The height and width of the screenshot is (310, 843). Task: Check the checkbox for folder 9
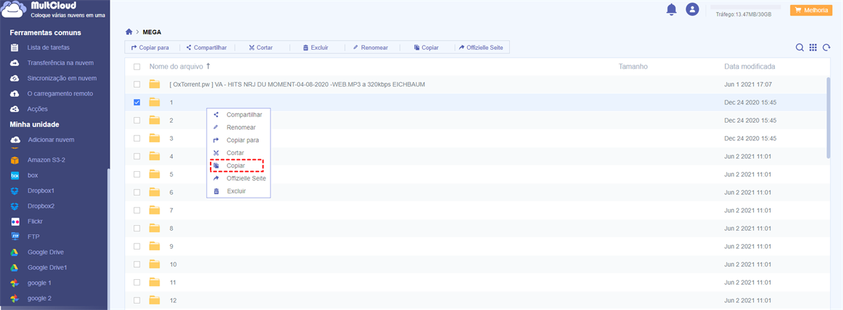tap(137, 246)
